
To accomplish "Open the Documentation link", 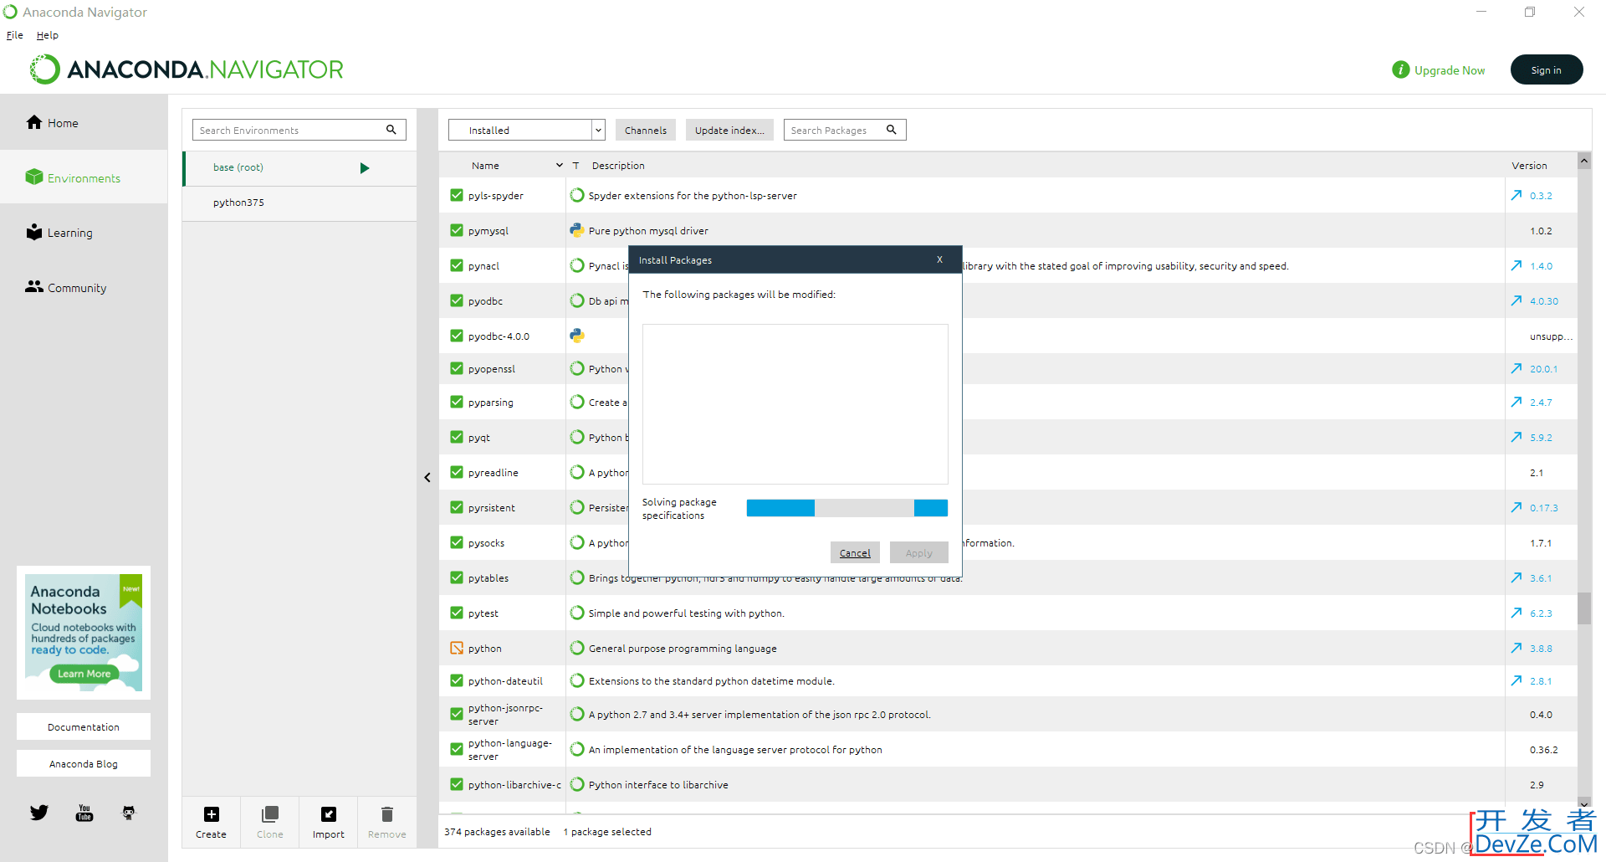I will pyautogui.click(x=84, y=726).
